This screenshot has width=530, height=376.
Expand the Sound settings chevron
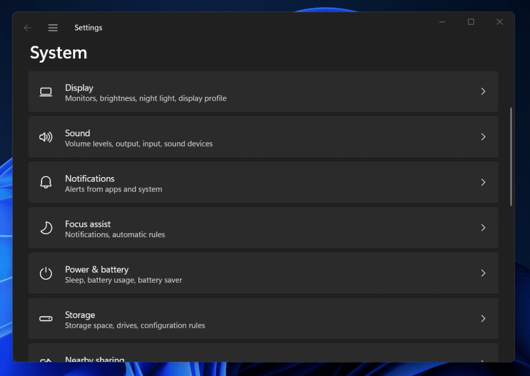(x=483, y=137)
